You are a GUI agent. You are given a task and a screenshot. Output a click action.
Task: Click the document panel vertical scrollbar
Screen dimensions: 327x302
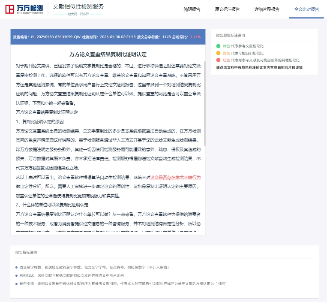205,103
